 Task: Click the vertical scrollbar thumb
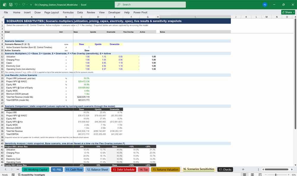click(x=295, y=74)
